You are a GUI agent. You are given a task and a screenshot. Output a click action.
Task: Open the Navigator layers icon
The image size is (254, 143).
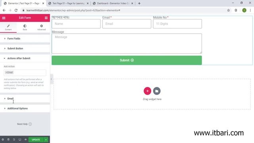8,139
